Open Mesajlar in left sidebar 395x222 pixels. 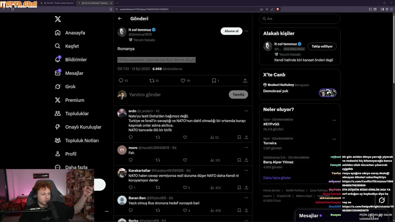tap(69, 73)
